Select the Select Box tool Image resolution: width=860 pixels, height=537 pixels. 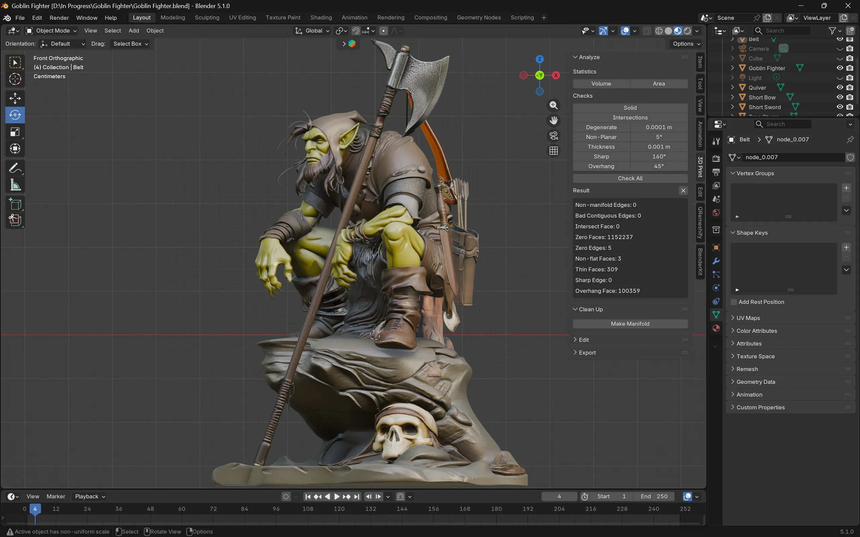(15, 62)
